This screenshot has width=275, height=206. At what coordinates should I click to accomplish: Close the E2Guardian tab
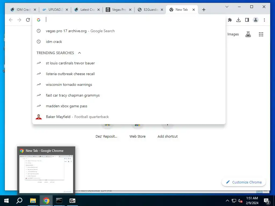point(162,10)
